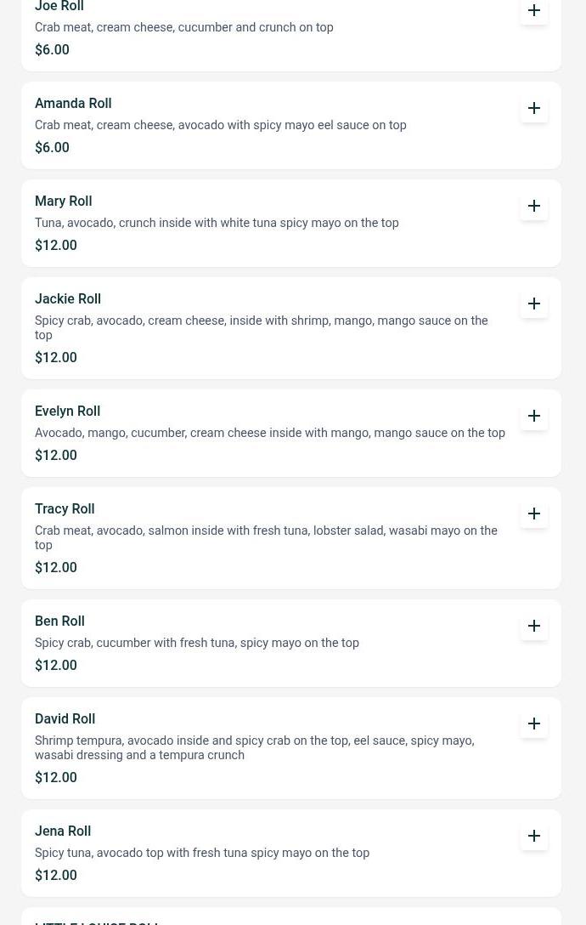Open Jackie Roll item details
586x925 pixels.
[x=68, y=298]
